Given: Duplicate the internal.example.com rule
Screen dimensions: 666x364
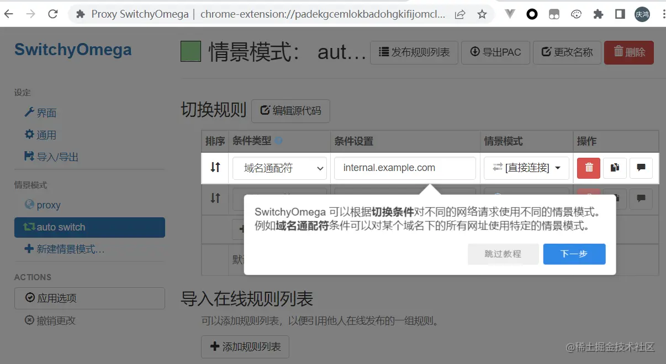Looking at the screenshot, I should coord(615,168).
